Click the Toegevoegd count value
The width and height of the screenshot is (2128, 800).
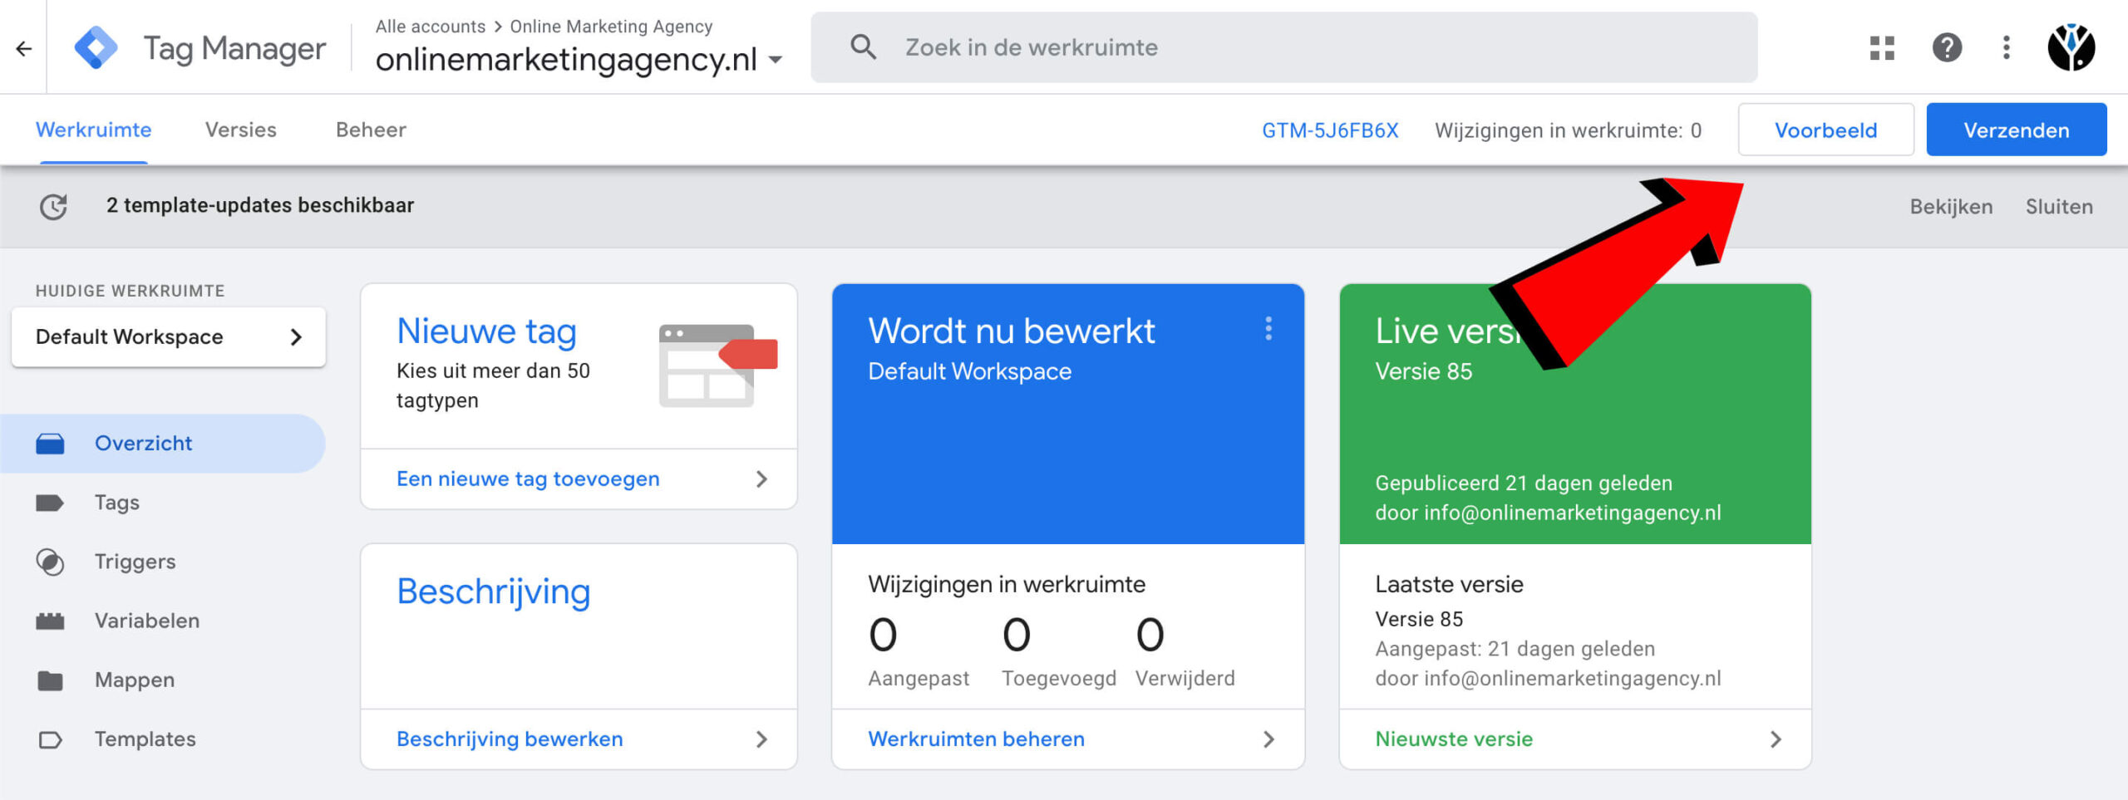click(1016, 636)
